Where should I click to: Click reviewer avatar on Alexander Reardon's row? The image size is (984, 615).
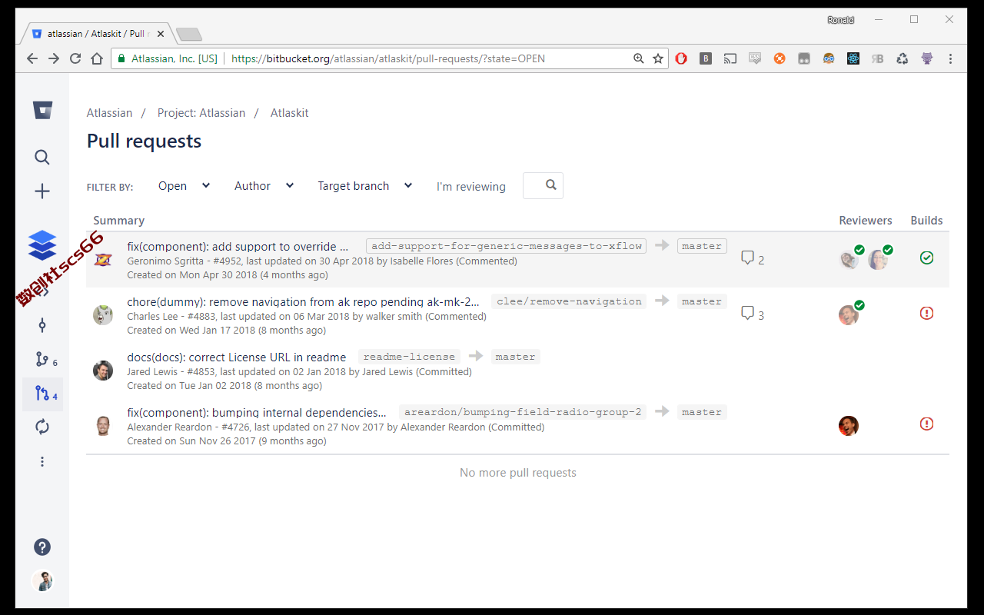click(x=849, y=426)
